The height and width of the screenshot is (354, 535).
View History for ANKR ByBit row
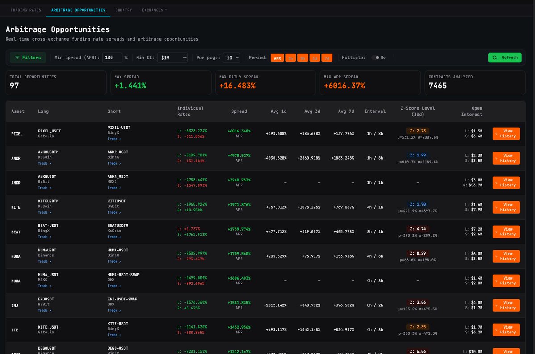click(506, 183)
